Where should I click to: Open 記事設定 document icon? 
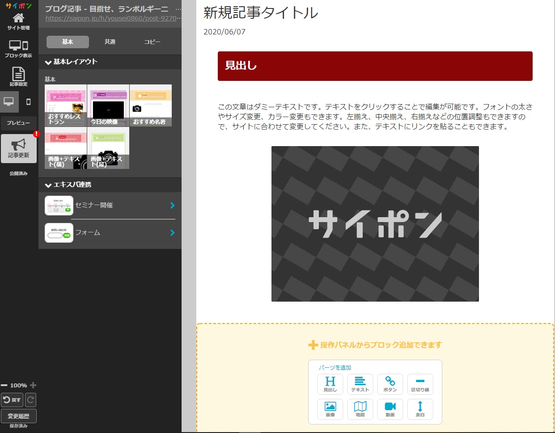point(18,76)
